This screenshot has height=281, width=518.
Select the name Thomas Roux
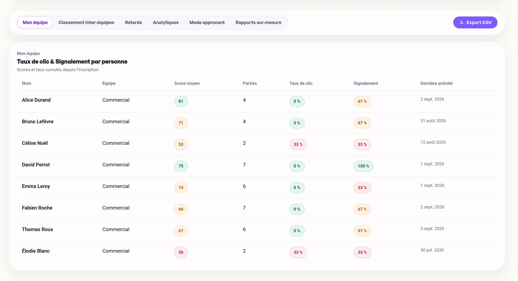[38, 229]
